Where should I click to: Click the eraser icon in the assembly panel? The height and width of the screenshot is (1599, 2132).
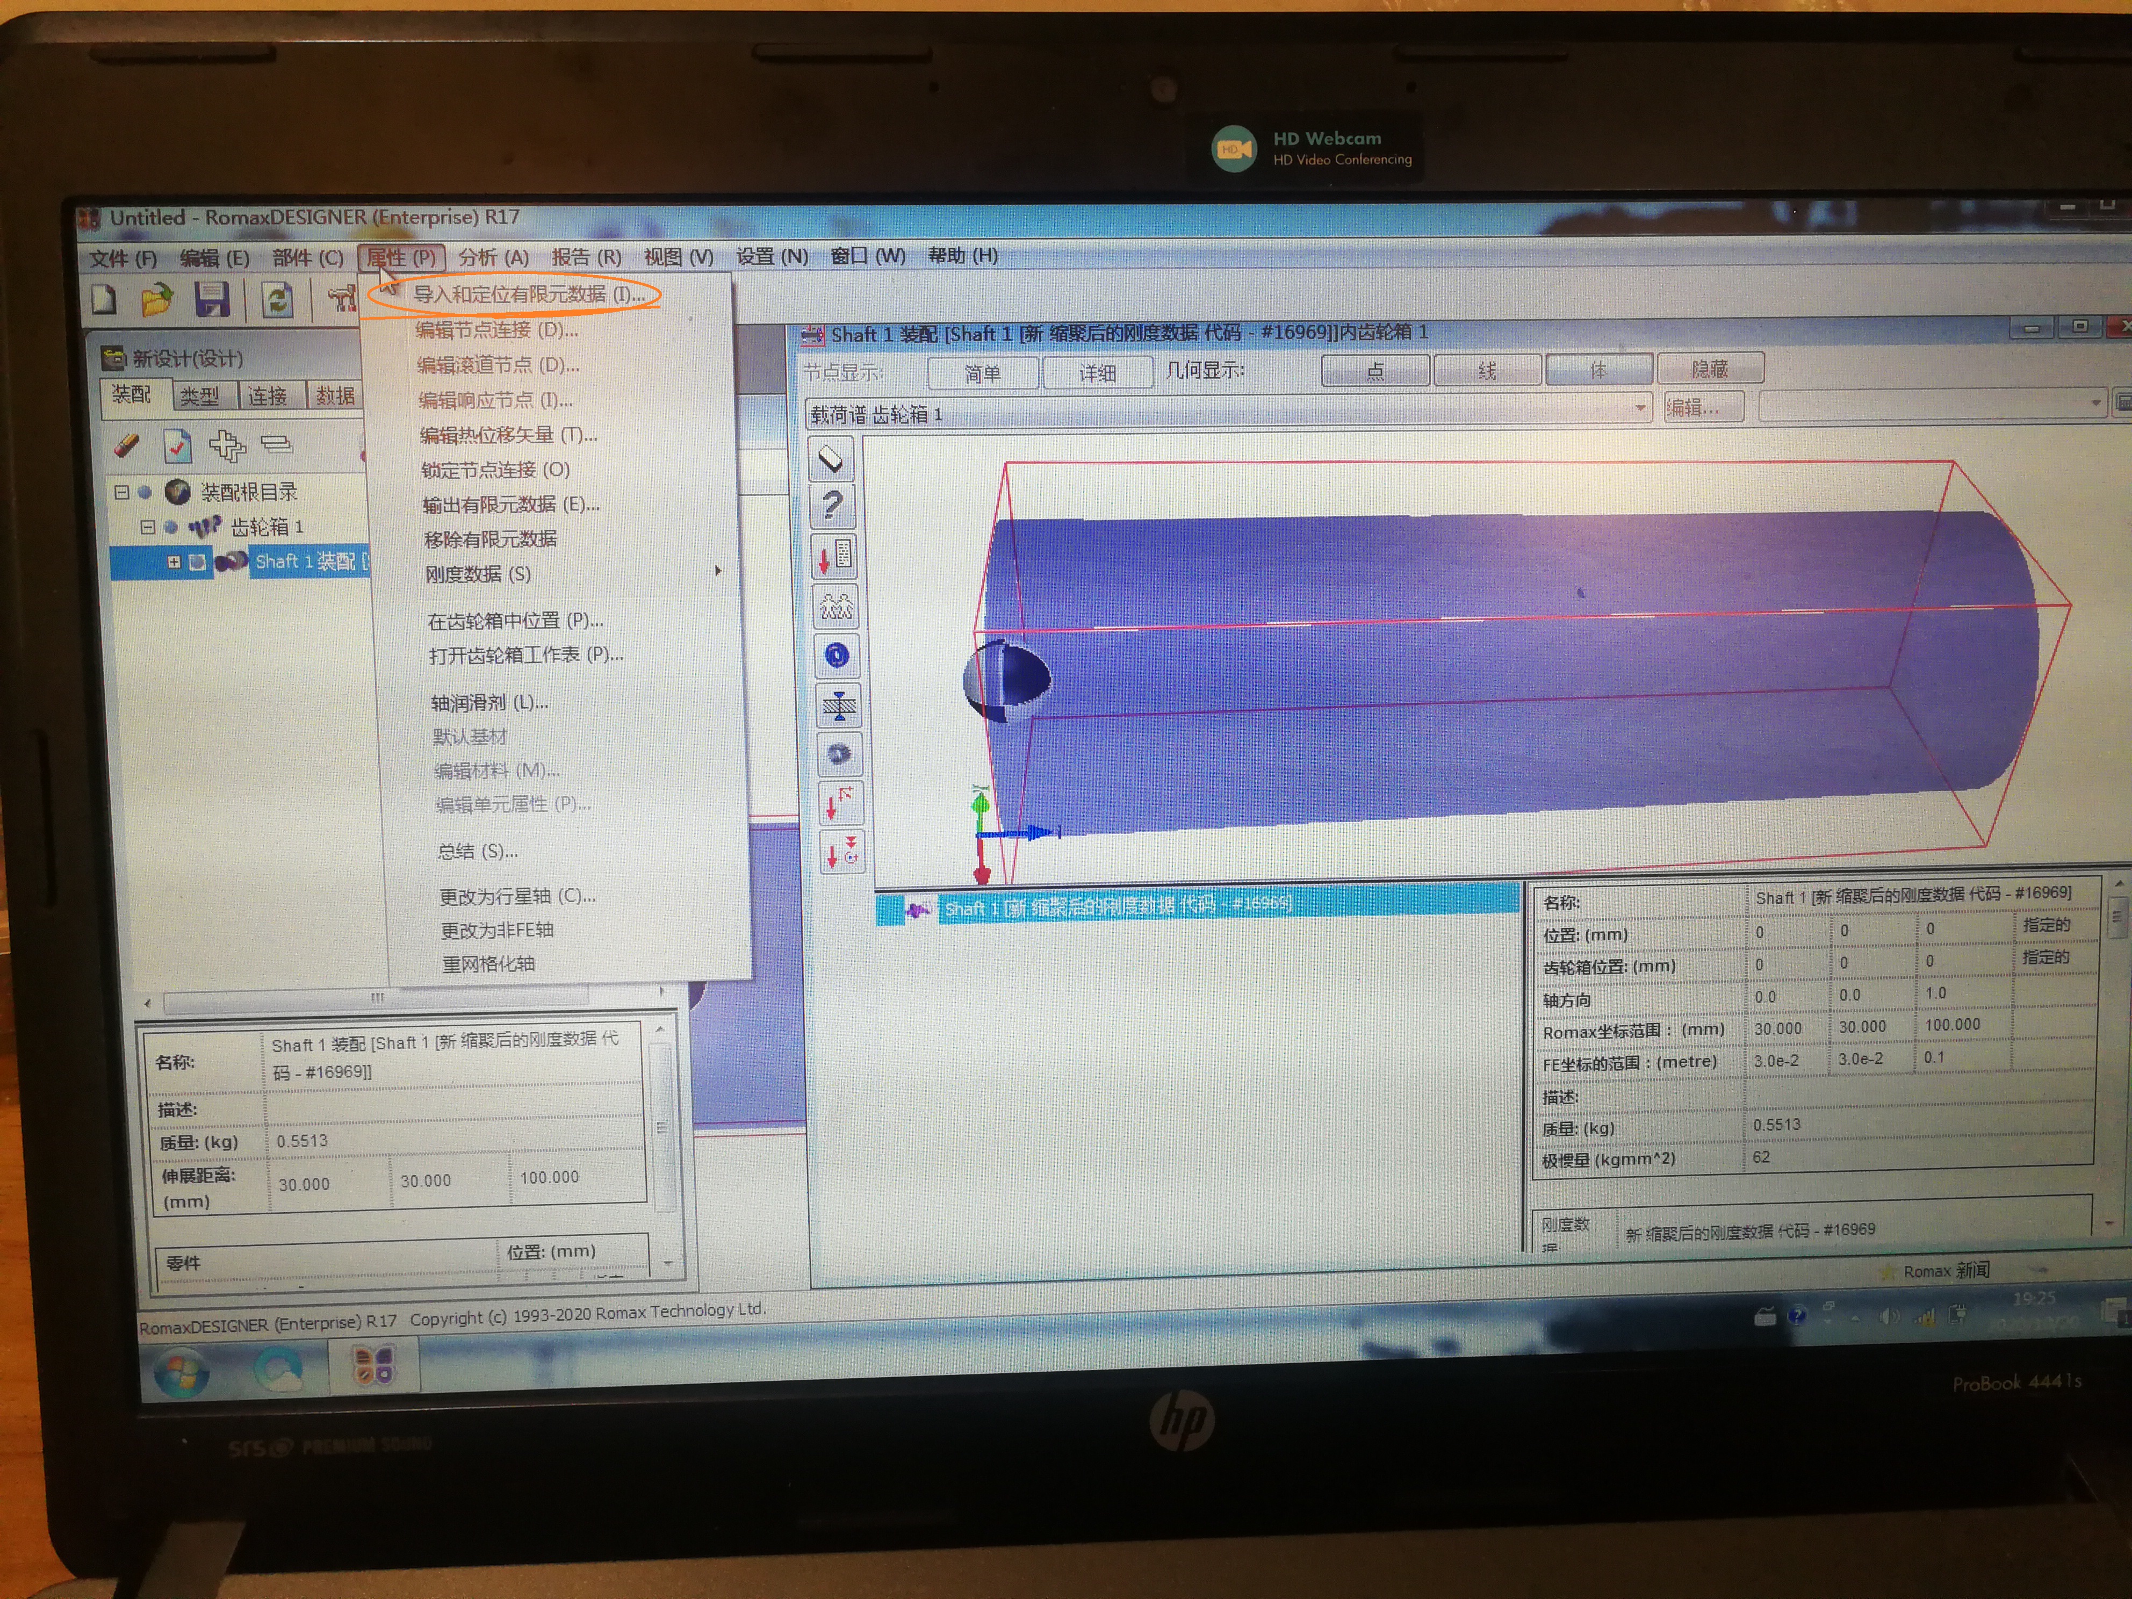pyautogui.click(x=127, y=445)
